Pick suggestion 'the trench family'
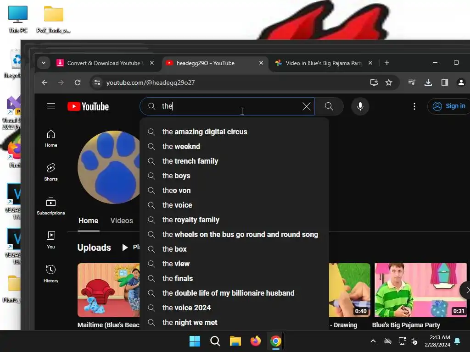470x352 pixels. pos(235,161)
